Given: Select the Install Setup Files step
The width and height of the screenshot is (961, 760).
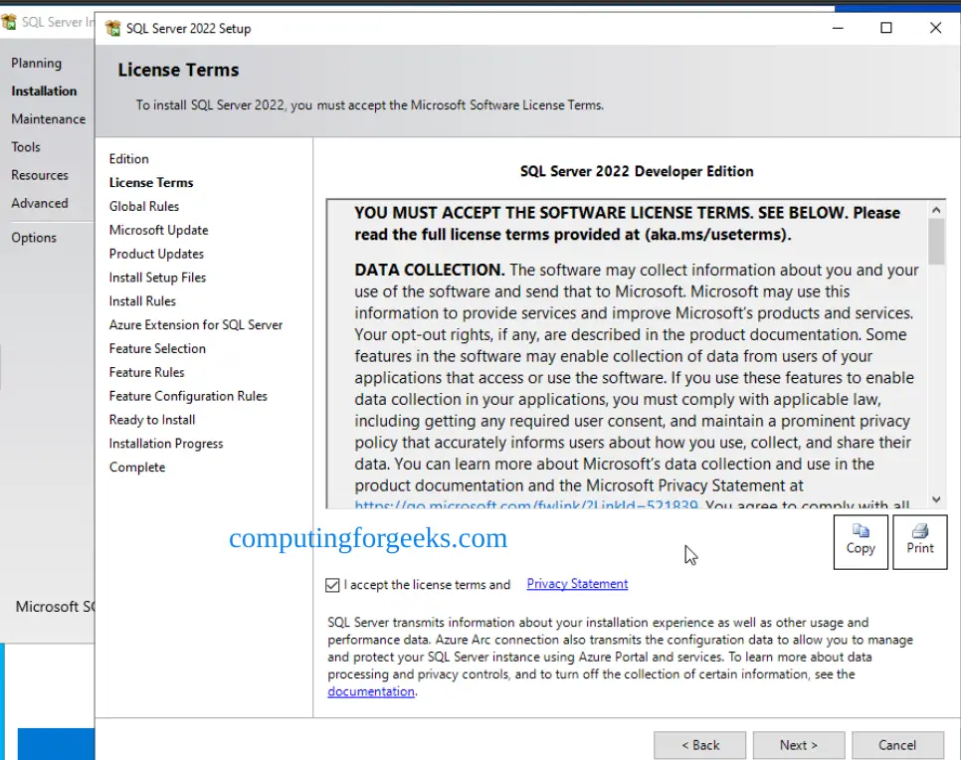Looking at the screenshot, I should pyautogui.click(x=157, y=278).
